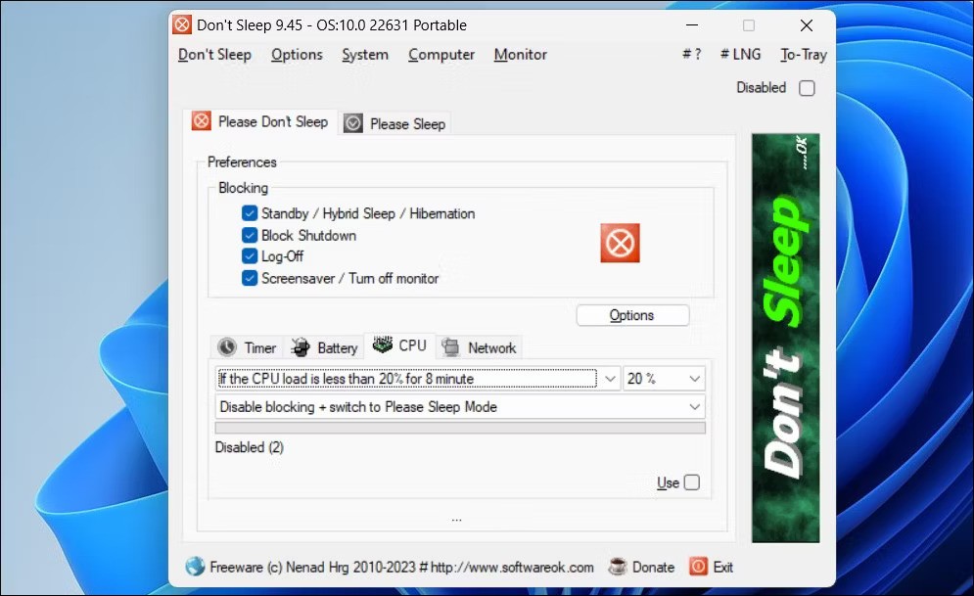Viewport: 974px width, 596px height.
Task: Enable the Use checkbox
Action: pyautogui.click(x=692, y=482)
